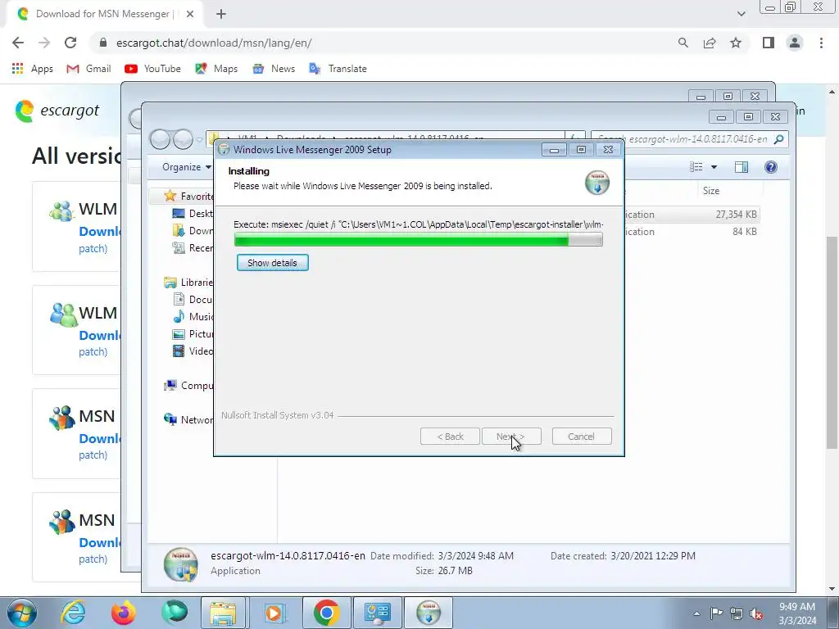Open Windows Media Player taskbar icon
Screen dimensions: 839x629
pyautogui.click(x=274, y=613)
